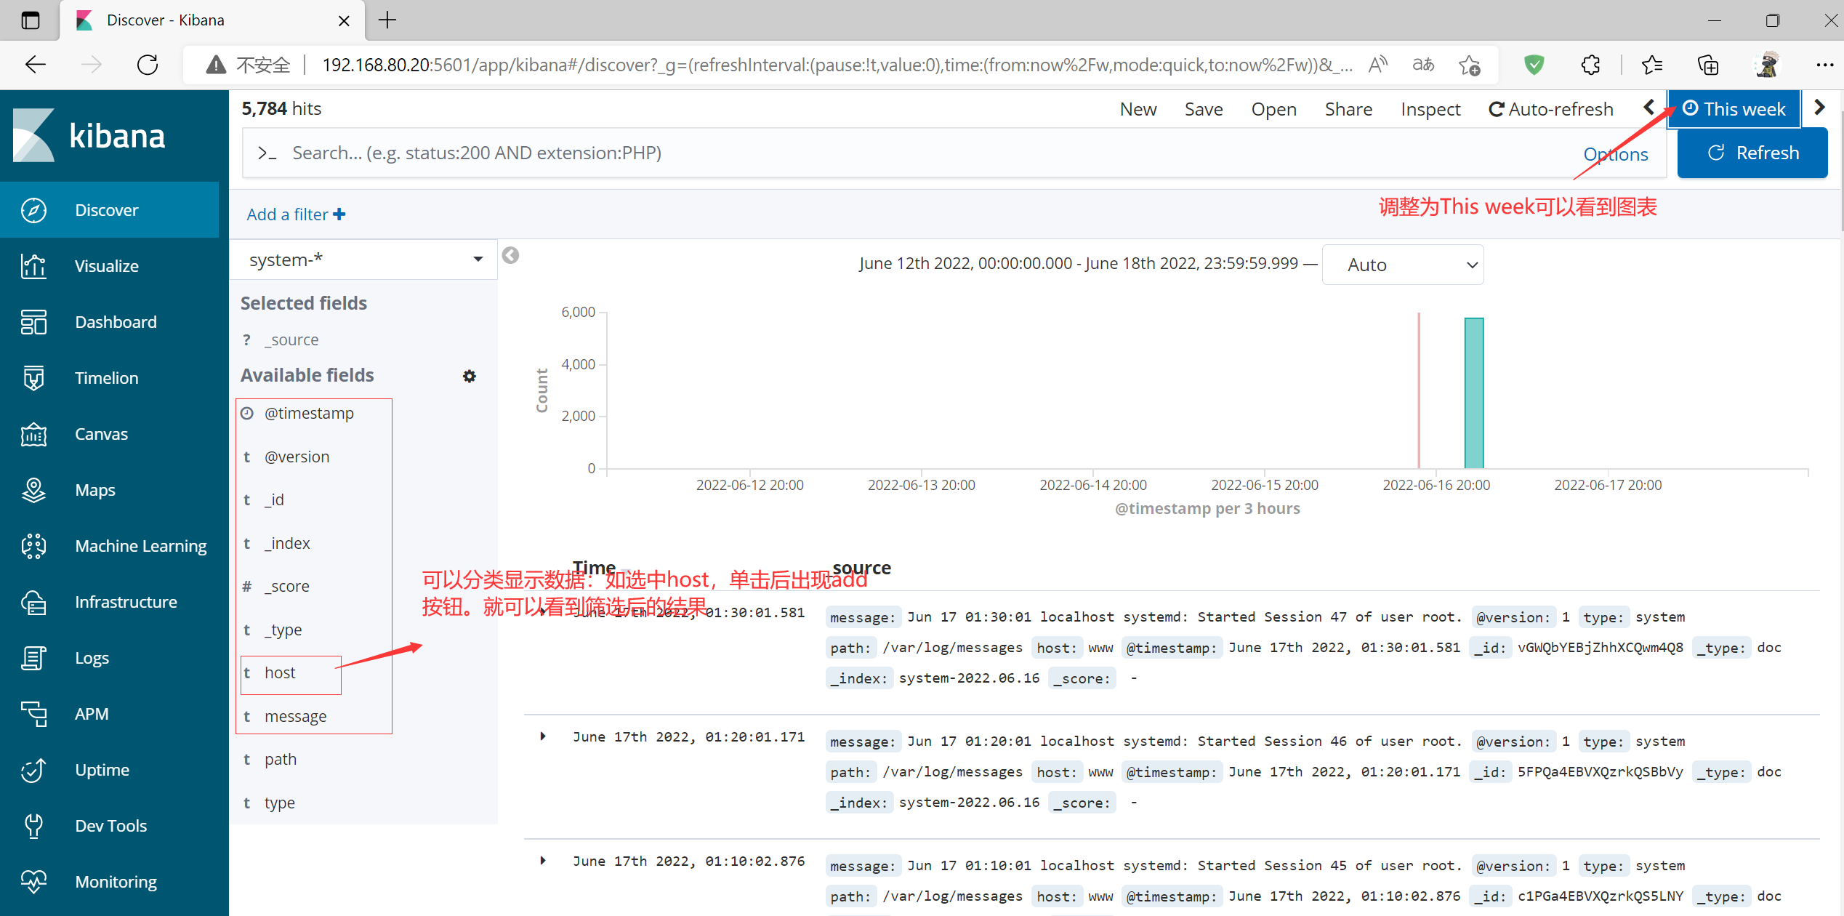Open the Visualize chart icon

coord(33,266)
